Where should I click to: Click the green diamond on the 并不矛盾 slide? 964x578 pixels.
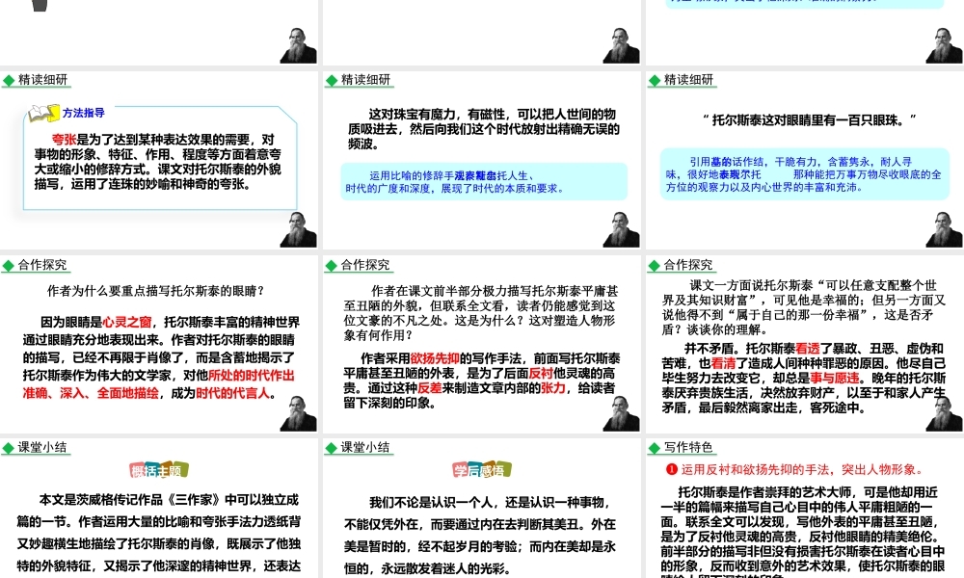pyautogui.click(x=655, y=265)
